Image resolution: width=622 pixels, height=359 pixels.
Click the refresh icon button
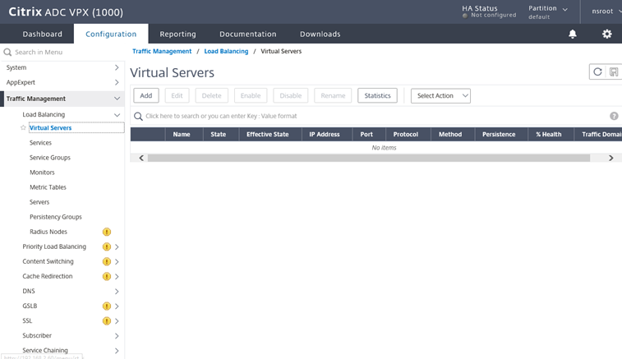pos(597,71)
